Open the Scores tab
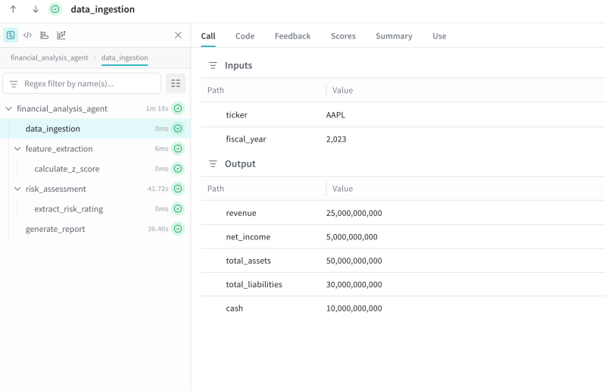This screenshot has height=391, width=605. click(343, 36)
